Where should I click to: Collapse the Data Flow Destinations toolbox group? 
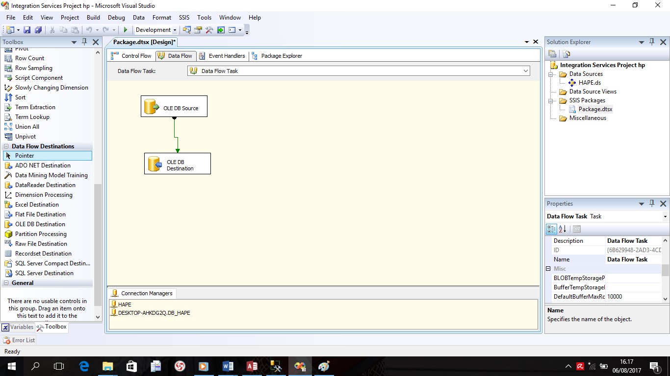6,146
